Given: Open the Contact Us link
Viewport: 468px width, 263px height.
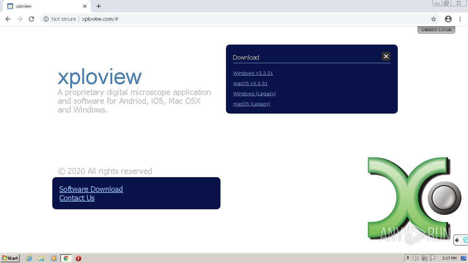Looking at the screenshot, I should tap(77, 198).
